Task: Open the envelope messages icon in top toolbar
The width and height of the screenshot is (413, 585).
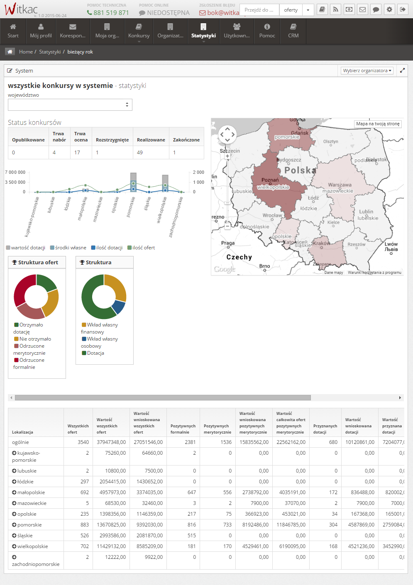Action: coord(362,10)
